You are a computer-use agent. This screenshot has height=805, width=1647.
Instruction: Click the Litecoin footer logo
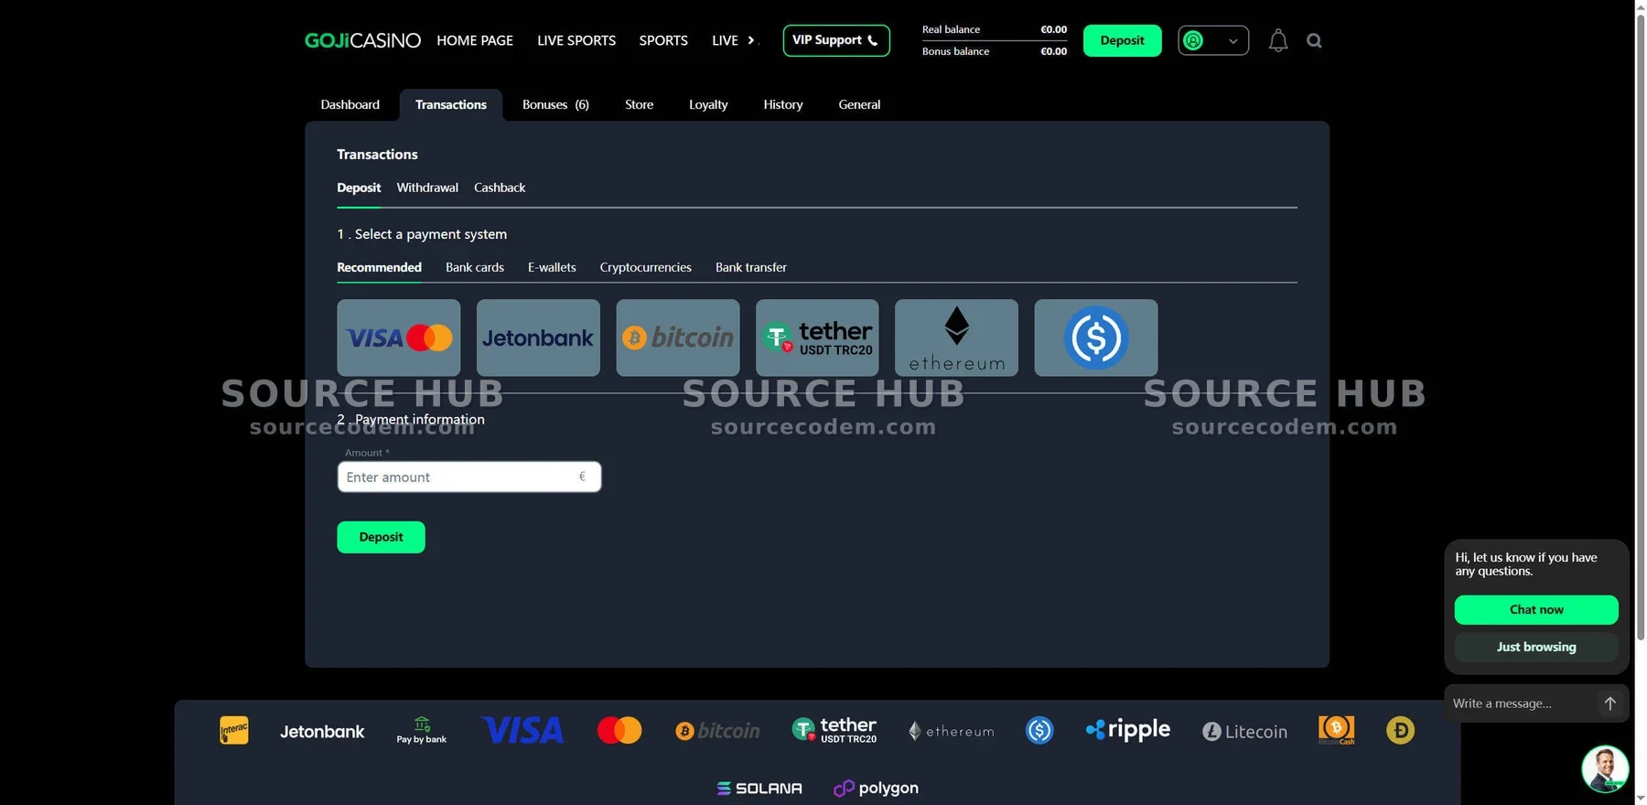click(x=1244, y=731)
